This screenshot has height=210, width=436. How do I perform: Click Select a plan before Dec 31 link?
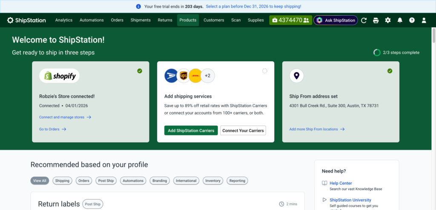[x=253, y=6]
